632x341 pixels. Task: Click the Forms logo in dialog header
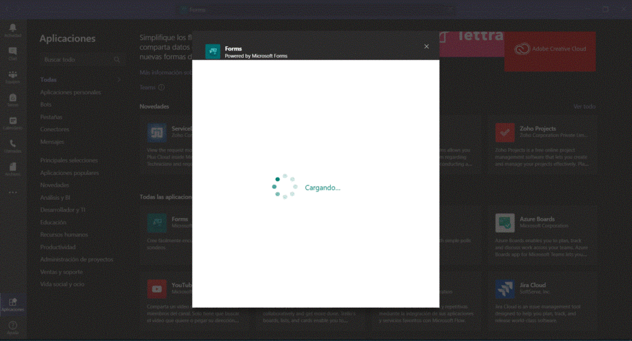[212, 51]
